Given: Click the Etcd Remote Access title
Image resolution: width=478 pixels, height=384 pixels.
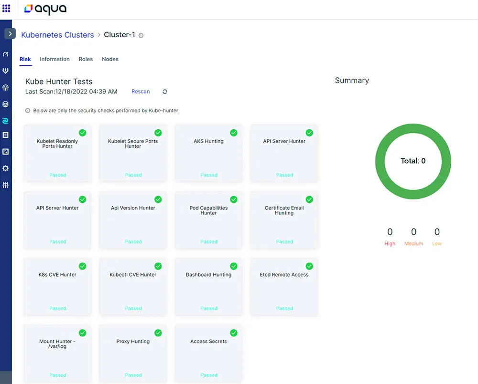Looking at the screenshot, I should pos(284,274).
